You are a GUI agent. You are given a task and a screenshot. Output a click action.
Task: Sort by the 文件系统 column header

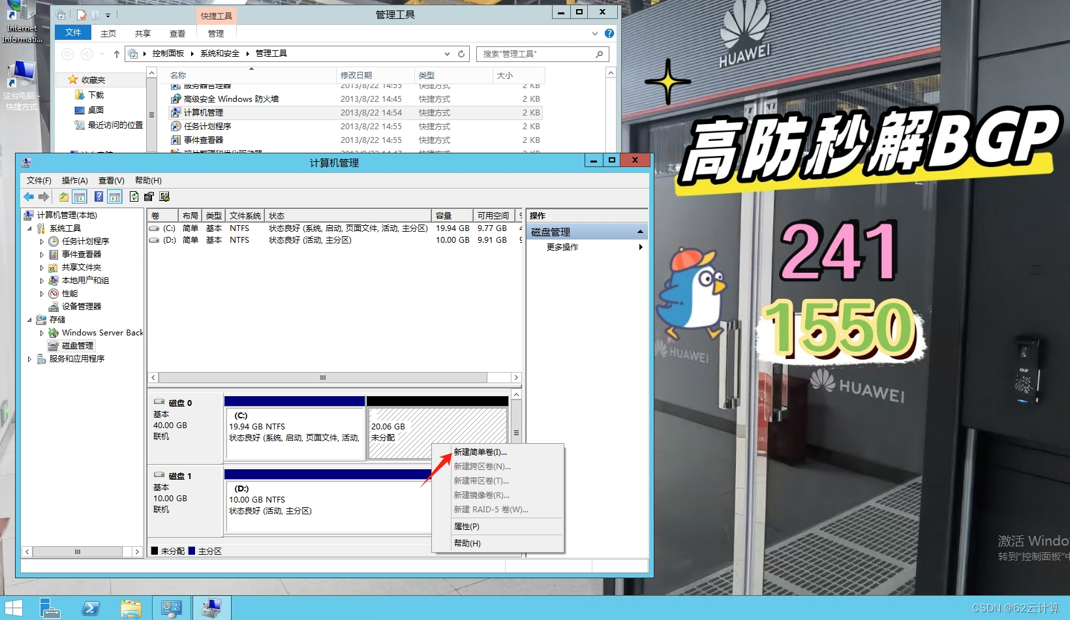pyautogui.click(x=245, y=215)
